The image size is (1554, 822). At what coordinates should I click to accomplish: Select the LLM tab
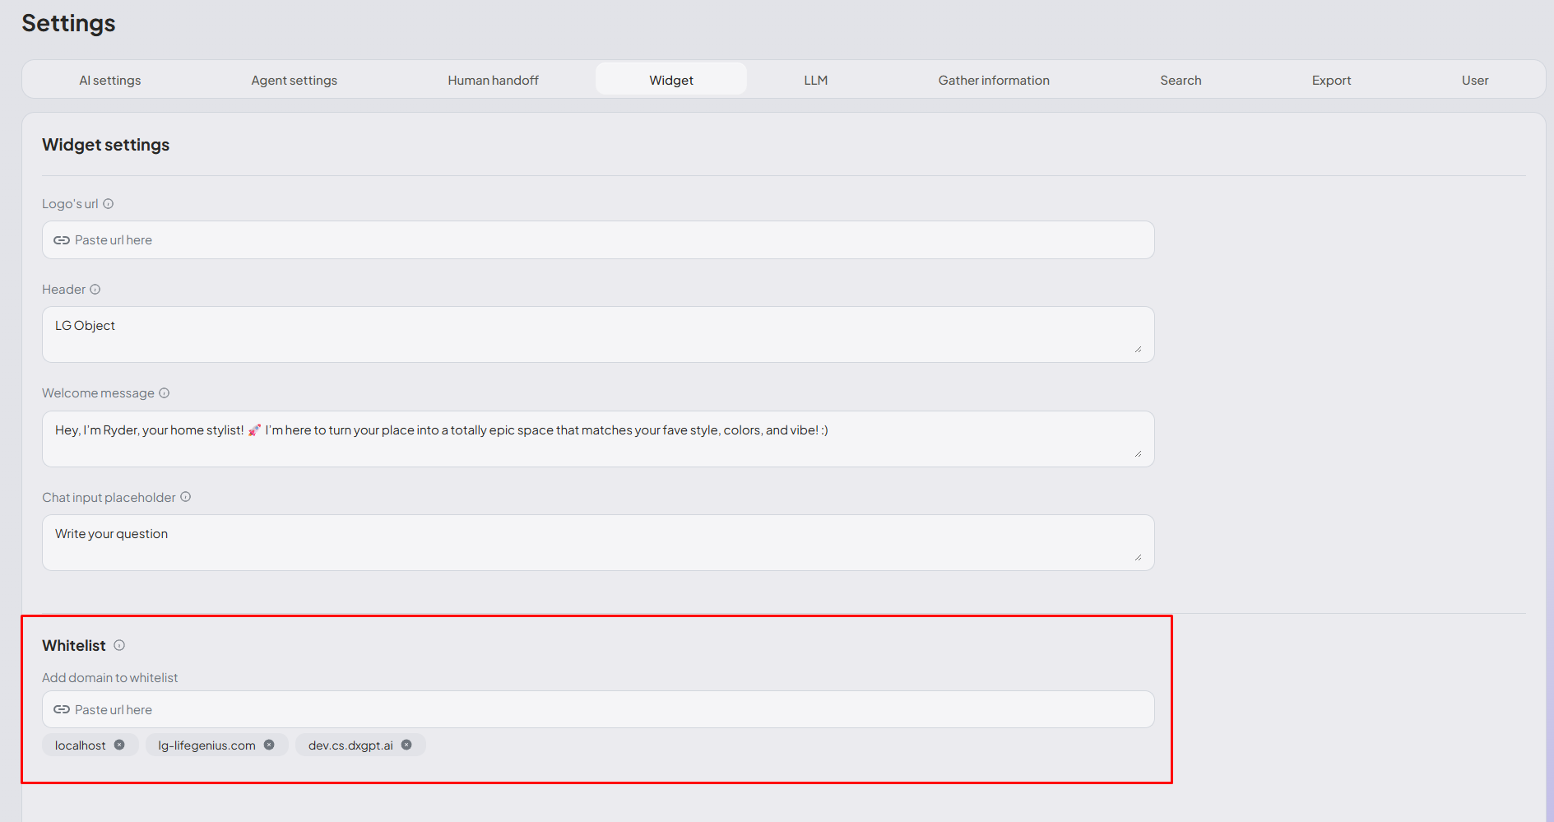815,80
